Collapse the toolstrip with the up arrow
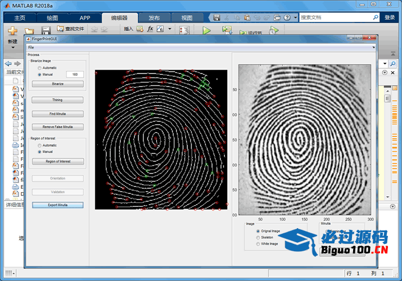This screenshot has height=281, width=402. click(393, 54)
